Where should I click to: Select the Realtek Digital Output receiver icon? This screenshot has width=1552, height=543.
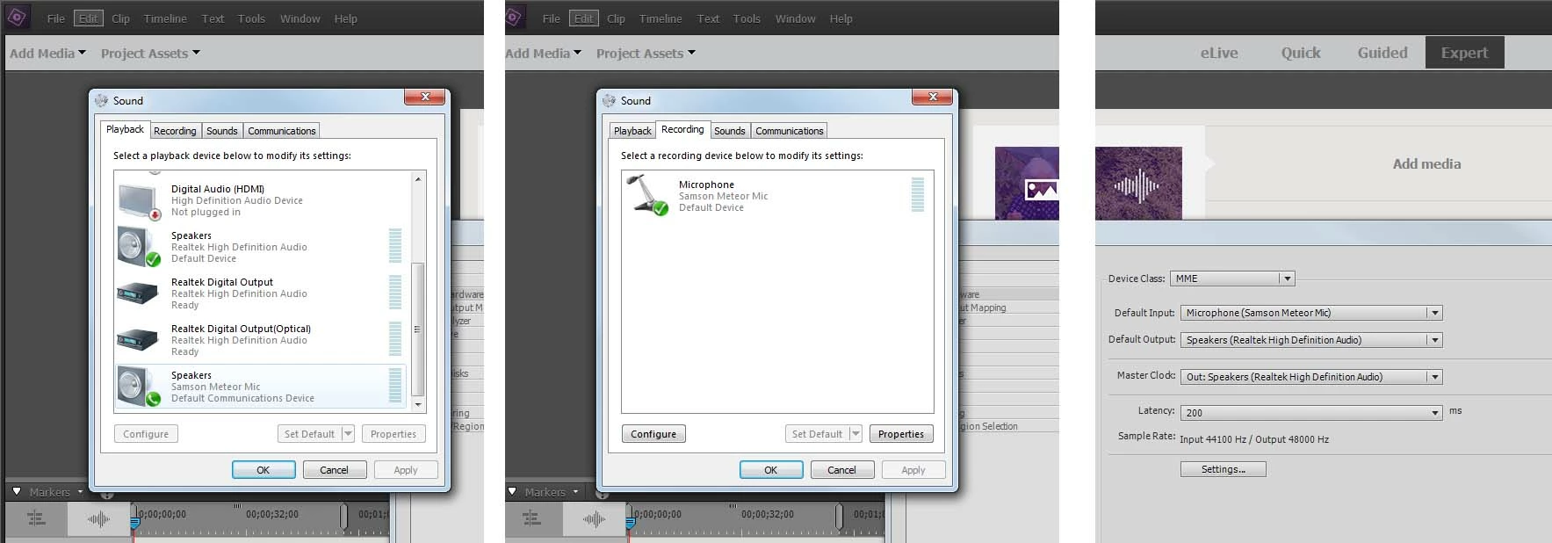137,293
